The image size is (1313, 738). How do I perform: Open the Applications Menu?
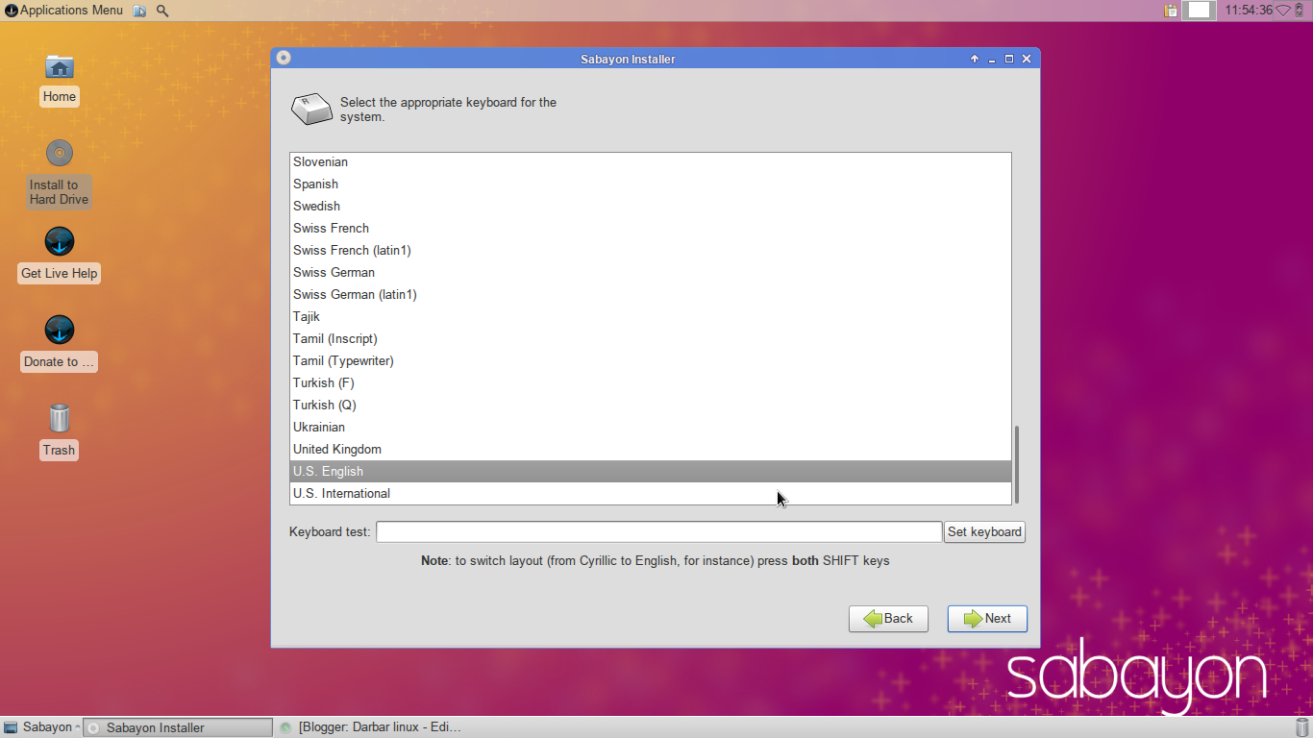(x=62, y=10)
